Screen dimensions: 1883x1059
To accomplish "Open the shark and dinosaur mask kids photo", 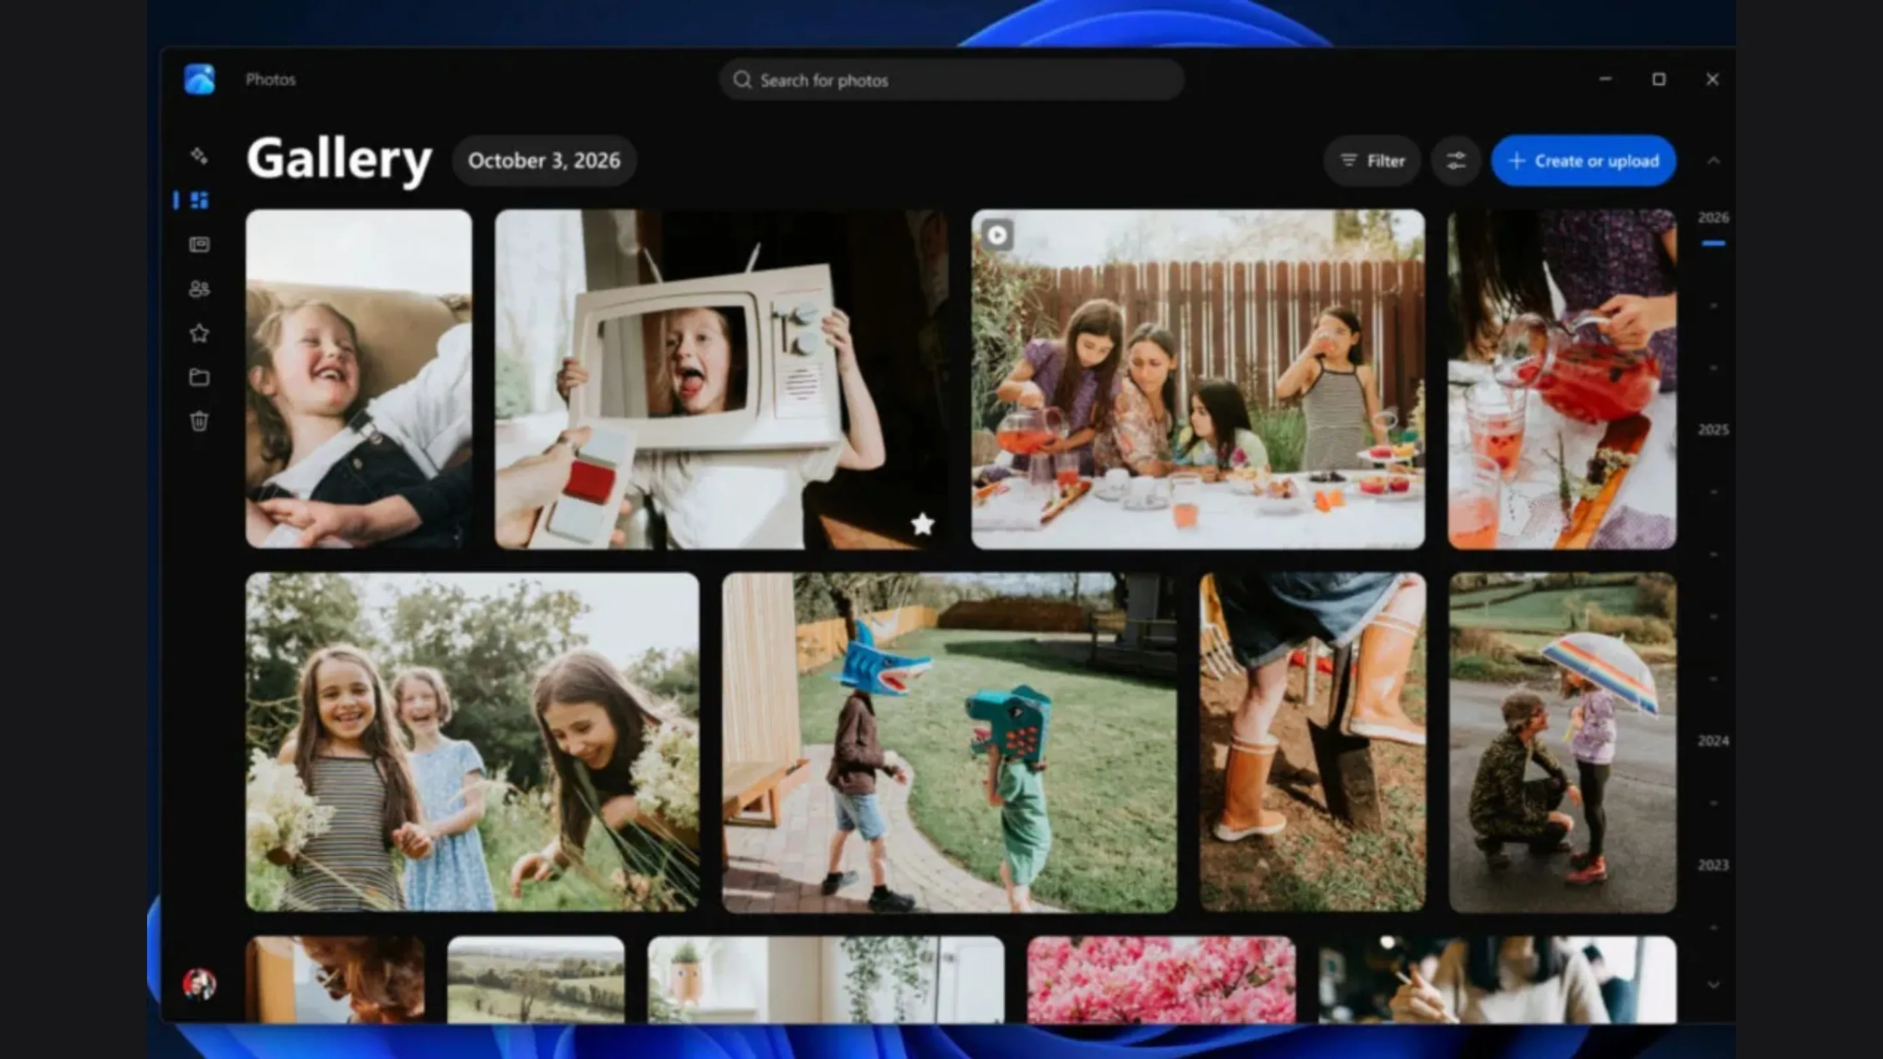I will tap(949, 742).
